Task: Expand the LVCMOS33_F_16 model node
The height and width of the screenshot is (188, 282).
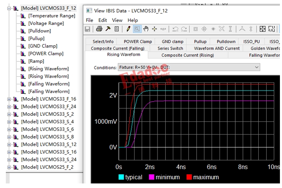Action: pyautogui.click(x=9, y=99)
